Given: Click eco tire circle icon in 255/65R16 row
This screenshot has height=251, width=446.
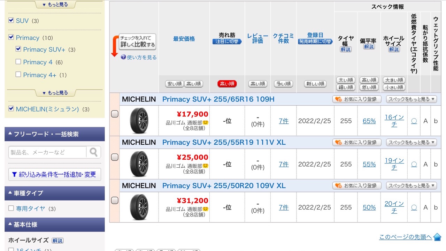Looking at the screenshot, I should 414,121.
